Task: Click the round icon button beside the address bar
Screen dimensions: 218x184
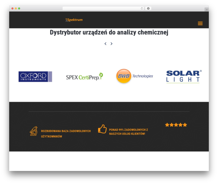Action: point(148,8)
